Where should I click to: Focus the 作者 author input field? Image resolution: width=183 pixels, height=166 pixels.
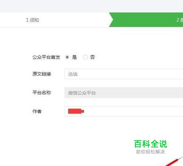click(x=124, y=111)
